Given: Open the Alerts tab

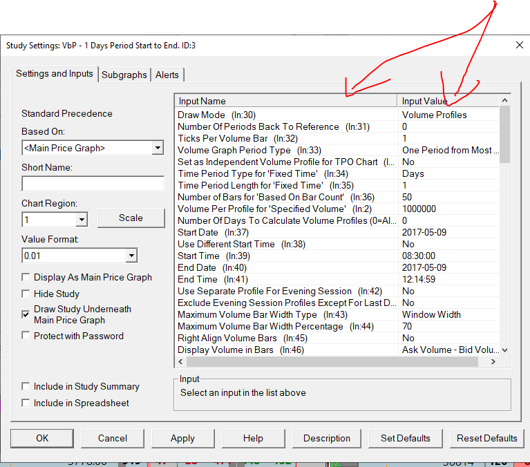Looking at the screenshot, I should tap(167, 75).
